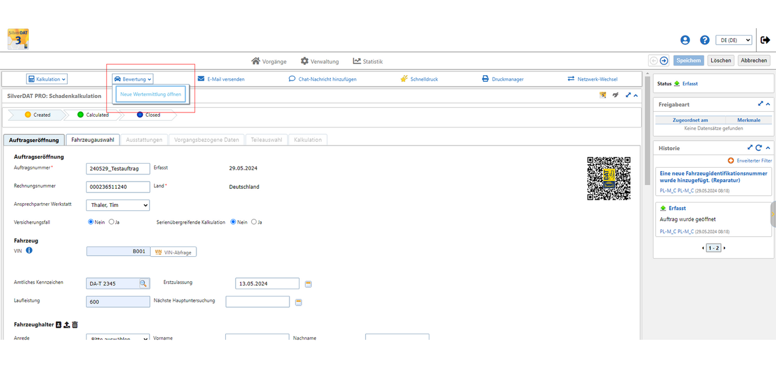The height and width of the screenshot is (368, 776).
Task: Click the Rechnungsnummer input field
Action: click(x=118, y=187)
